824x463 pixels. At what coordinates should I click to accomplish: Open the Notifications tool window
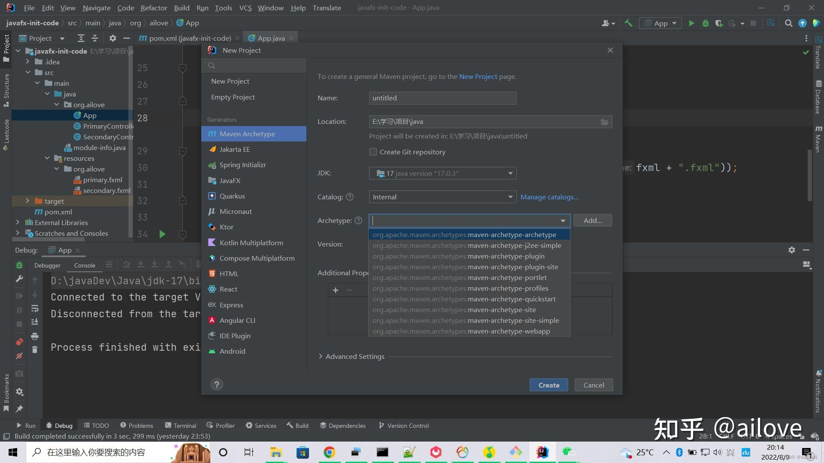818,391
